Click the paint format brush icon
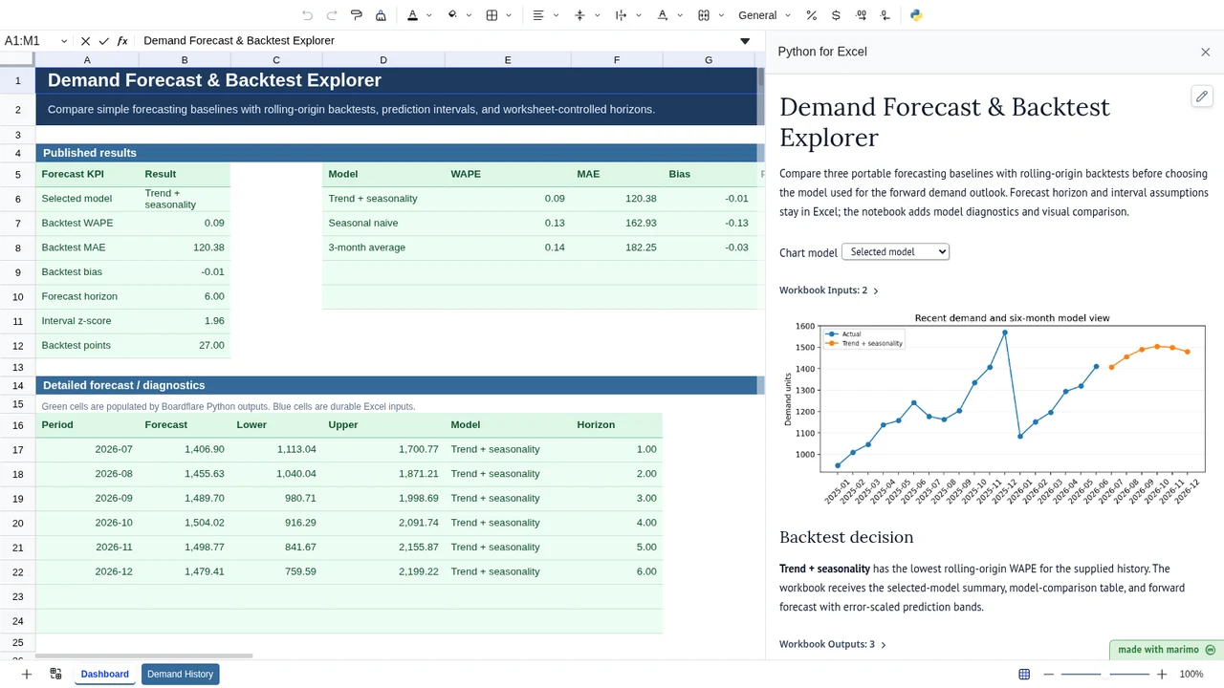The width and height of the screenshot is (1224, 688). (x=357, y=15)
